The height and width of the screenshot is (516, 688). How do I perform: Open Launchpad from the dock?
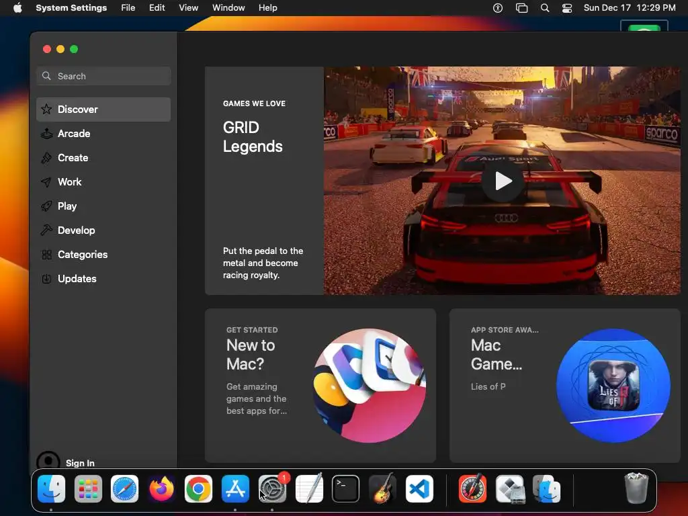[x=88, y=488]
